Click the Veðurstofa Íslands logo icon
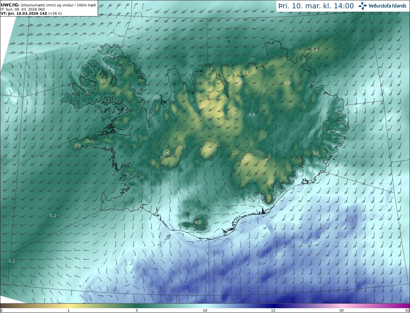 click(363, 6)
